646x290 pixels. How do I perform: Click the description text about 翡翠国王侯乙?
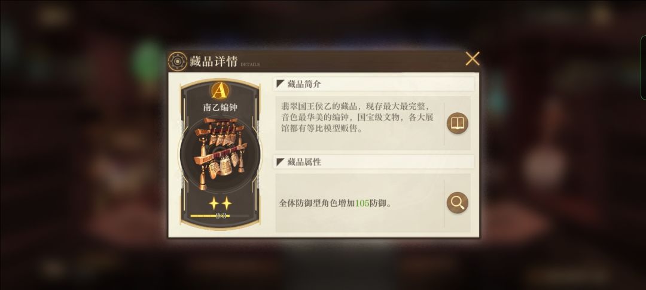357,118
